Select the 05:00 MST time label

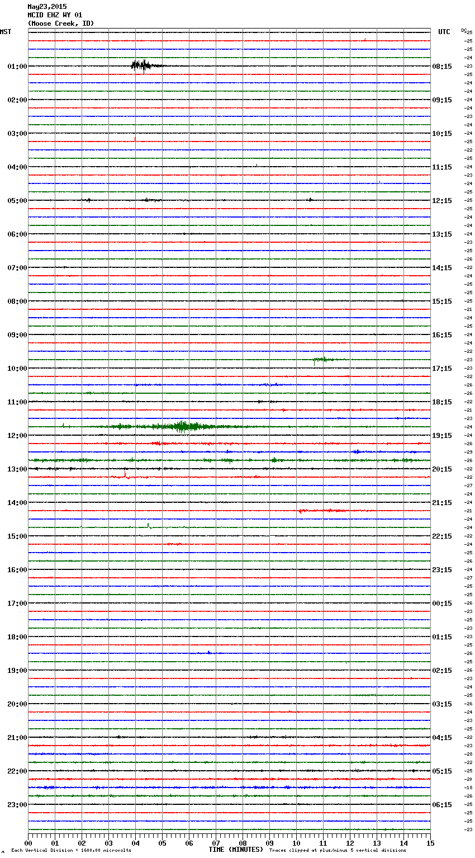pyautogui.click(x=17, y=201)
